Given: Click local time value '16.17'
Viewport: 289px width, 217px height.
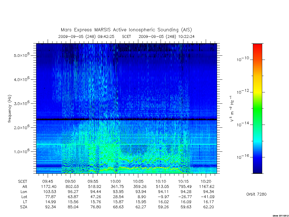Looking at the screenshot, I should pyautogui.click(x=209, y=202).
